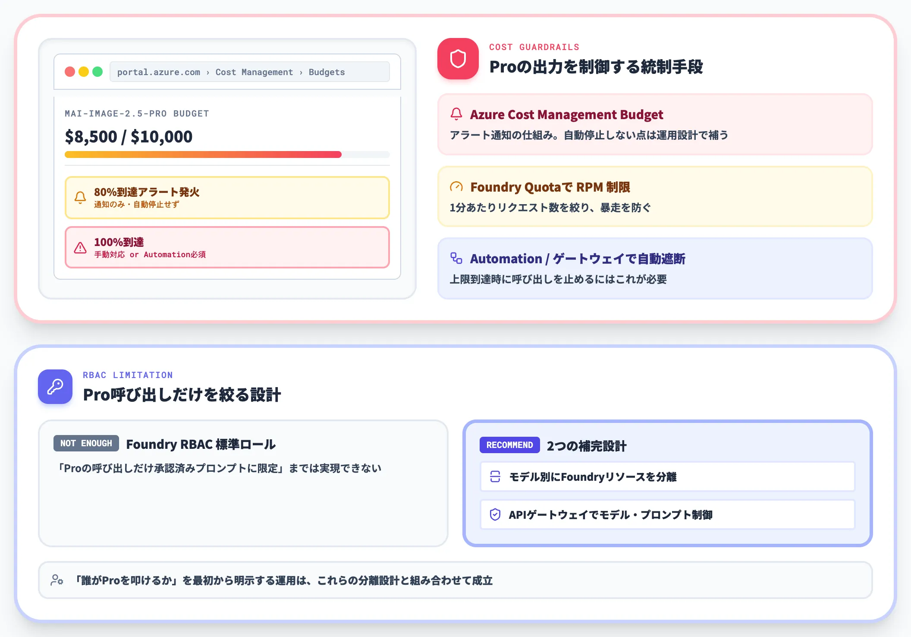Screen dimensions: 911x637
Task: Open the Foundry Quotaで RPM 制限 card
Action: pyautogui.click(x=655, y=197)
